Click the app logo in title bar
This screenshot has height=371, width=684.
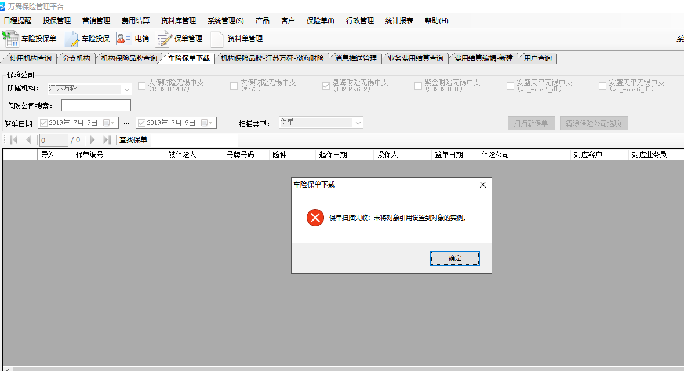(x=2, y=6)
